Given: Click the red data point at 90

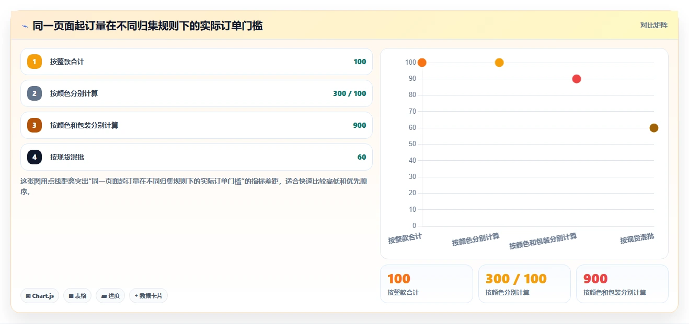Looking at the screenshot, I should 577,79.
